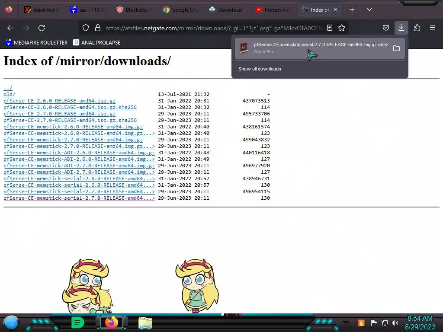Download pfSense-CE-memstick-ADI-2.7.0-RELEASE-amd64.img.gz
Image resolution: width=443 pixels, height=332 pixels.
pyautogui.click(x=79, y=166)
